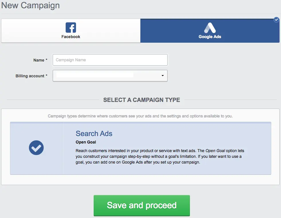Click the bold Open Goal subtitle
281x218 pixels.
point(86,142)
